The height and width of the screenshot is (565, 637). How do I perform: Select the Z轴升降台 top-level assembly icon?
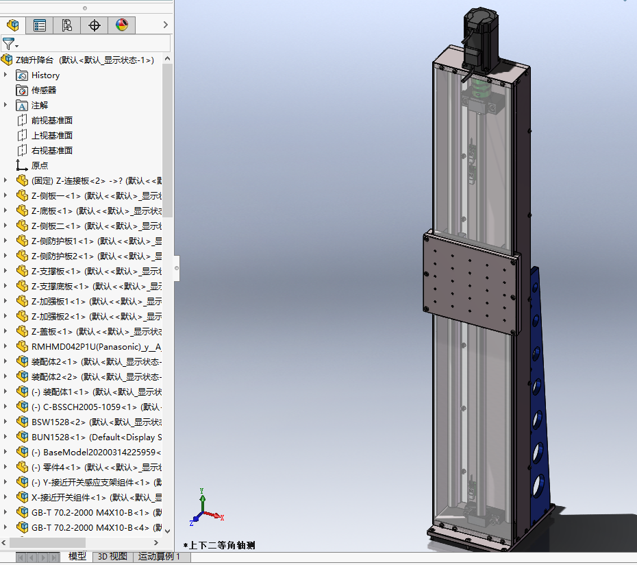click(7, 60)
